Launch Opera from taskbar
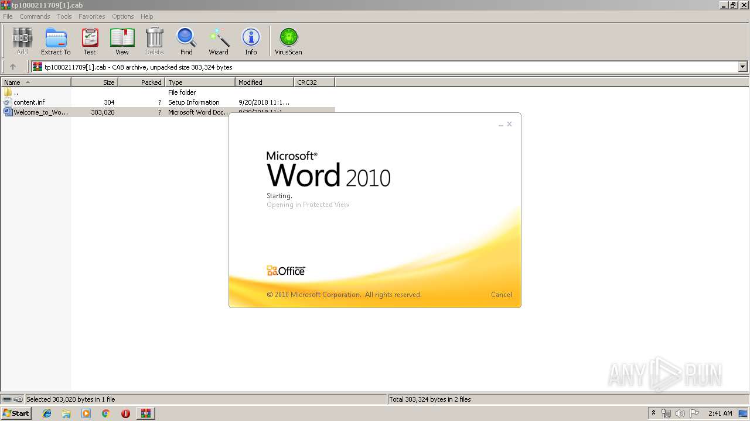Viewport: 750px width, 421px height. click(x=125, y=413)
